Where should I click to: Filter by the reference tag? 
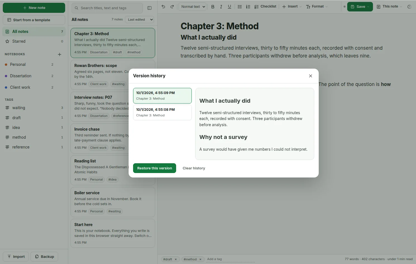[34, 147]
